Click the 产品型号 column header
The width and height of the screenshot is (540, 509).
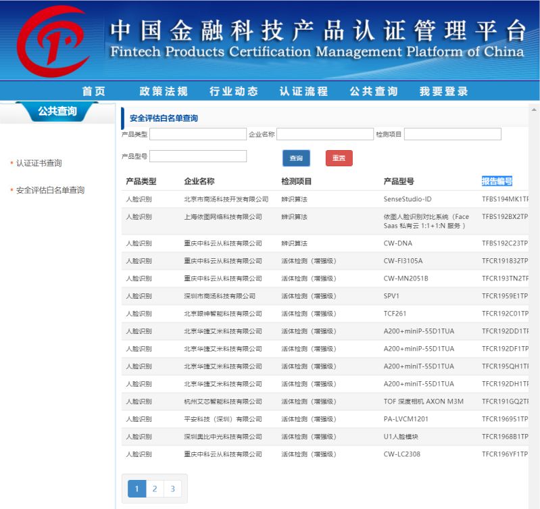[x=399, y=181]
